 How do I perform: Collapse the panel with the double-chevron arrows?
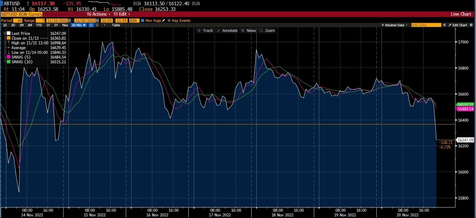(445, 25)
